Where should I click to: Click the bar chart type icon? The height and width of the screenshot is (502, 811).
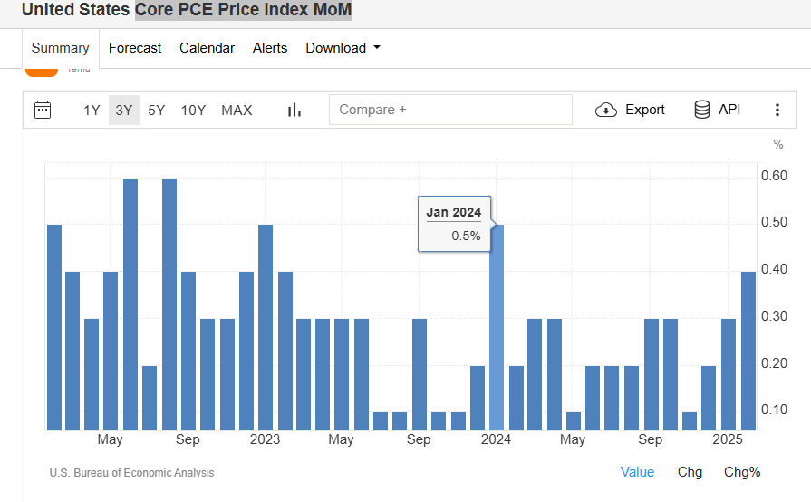point(294,110)
